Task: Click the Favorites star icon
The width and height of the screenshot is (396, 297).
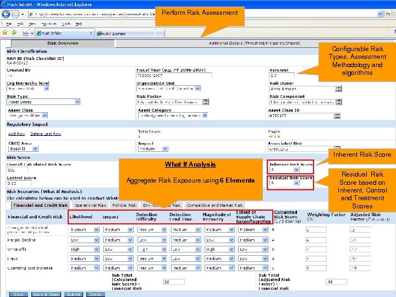Action: (5, 32)
